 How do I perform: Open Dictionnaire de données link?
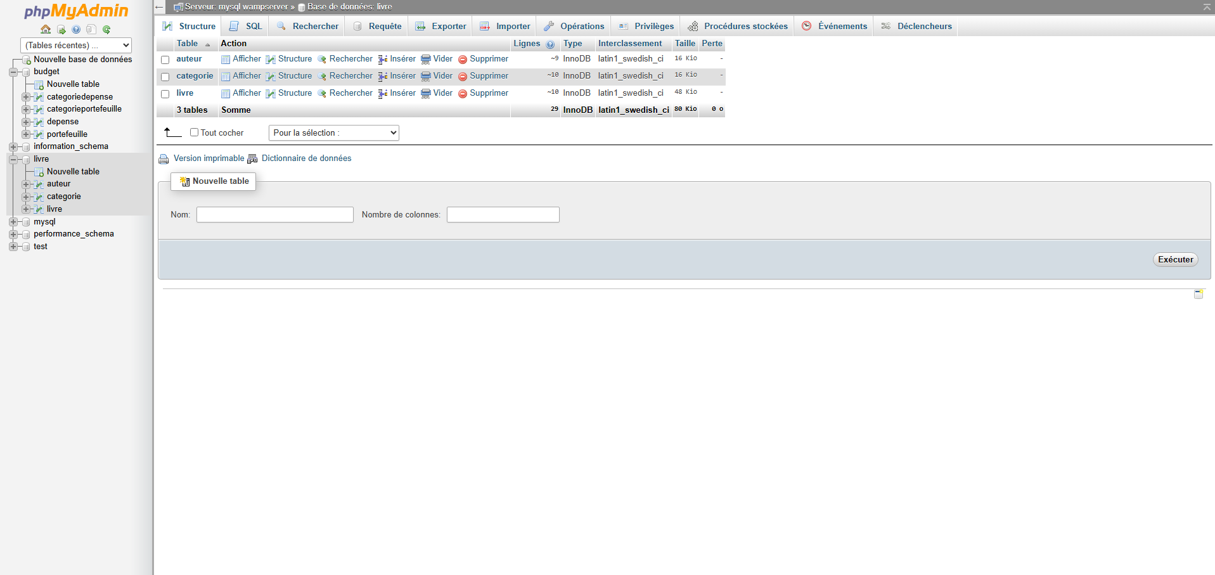click(x=307, y=158)
